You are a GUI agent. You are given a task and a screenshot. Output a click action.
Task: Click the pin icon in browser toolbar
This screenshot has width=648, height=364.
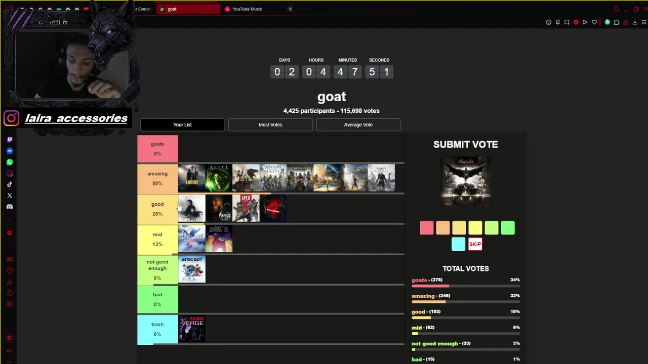tap(557, 22)
